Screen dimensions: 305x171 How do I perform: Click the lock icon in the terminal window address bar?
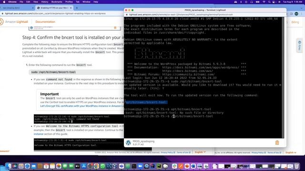pyautogui.click(x=127, y=15)
